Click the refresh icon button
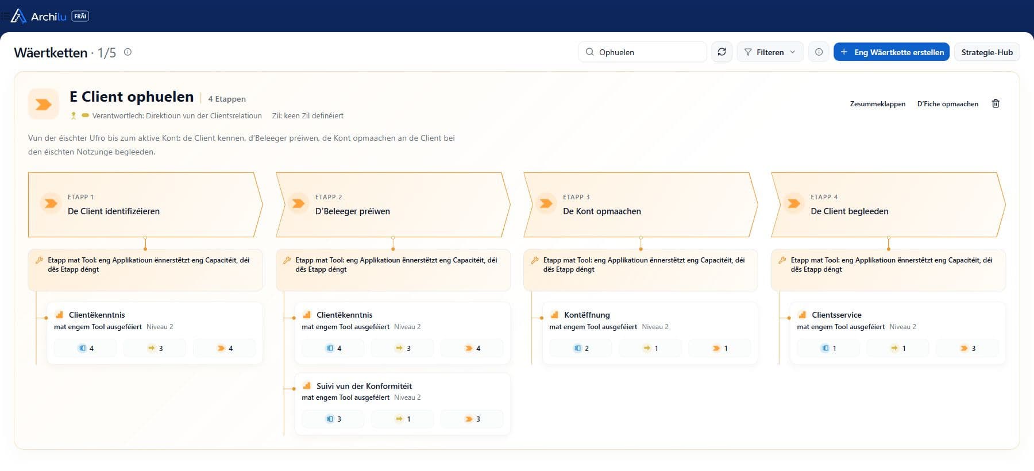 pos(722,52)
